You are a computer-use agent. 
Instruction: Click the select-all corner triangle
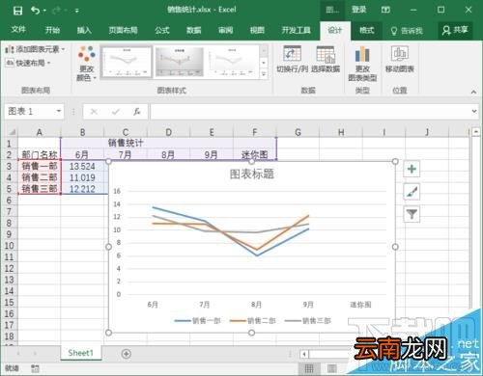12,132
